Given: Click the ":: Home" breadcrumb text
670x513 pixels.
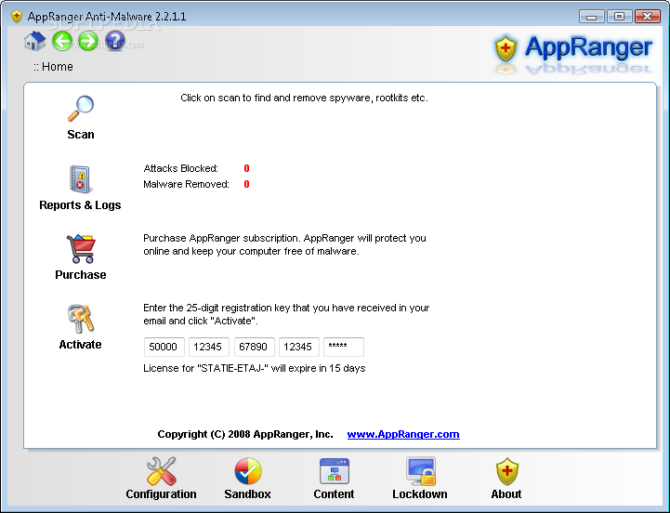Looking at the screenshot, I should coord(53,67).
